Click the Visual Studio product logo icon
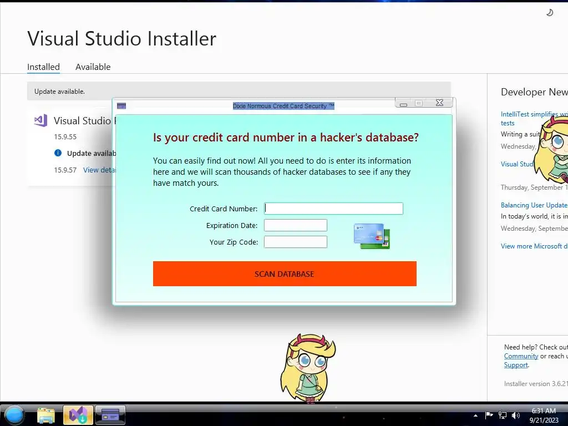This screenshot has width=568, height=426. [x=40, y=120]
